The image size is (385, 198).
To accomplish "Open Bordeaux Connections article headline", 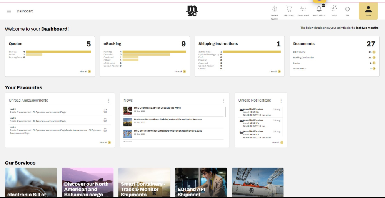I will point(168,119).
